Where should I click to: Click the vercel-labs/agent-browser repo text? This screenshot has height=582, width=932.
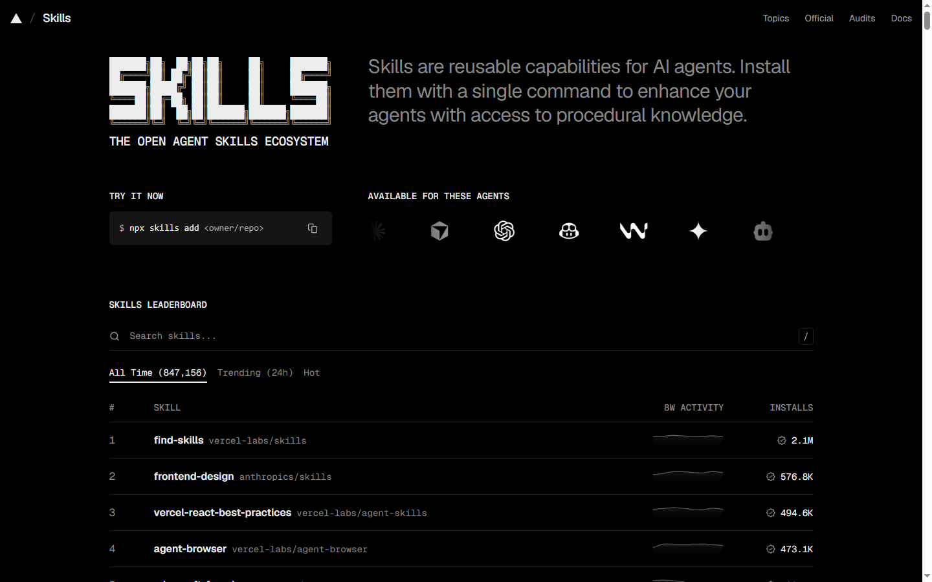300,550
